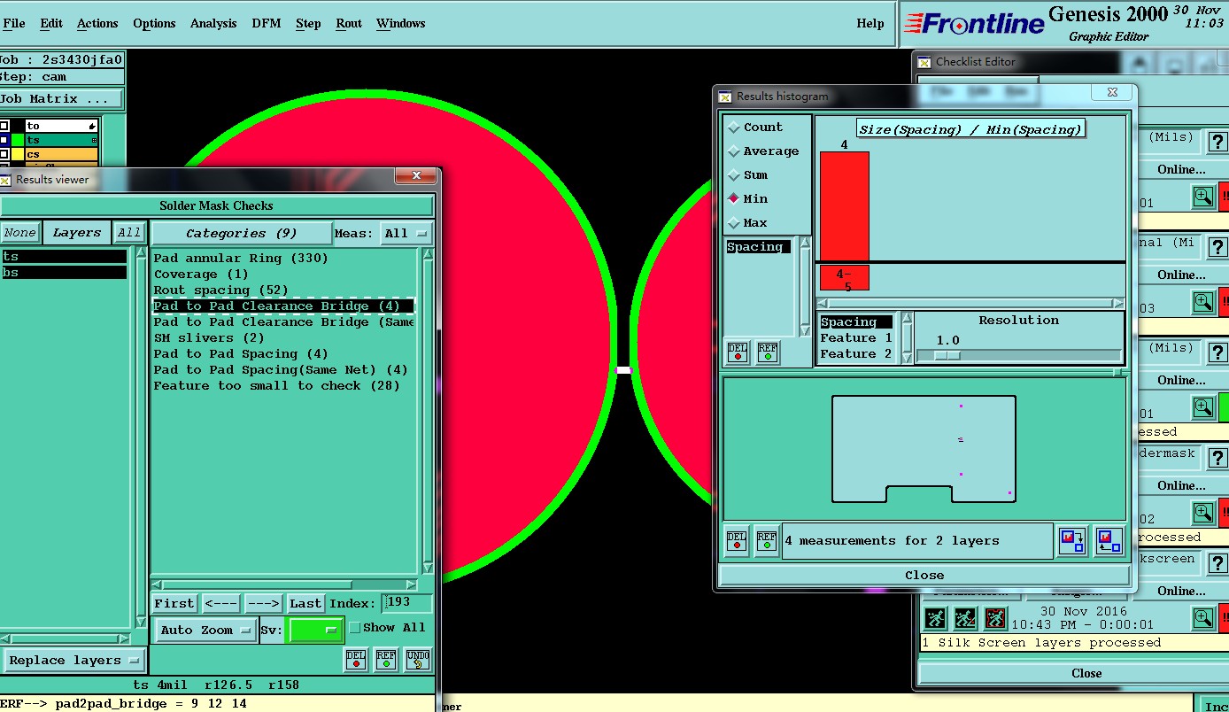The width and height of the screenshot is (1229, 712).
Task: Click the histogram horizontal scrollbar
Action: coord(970,303)
